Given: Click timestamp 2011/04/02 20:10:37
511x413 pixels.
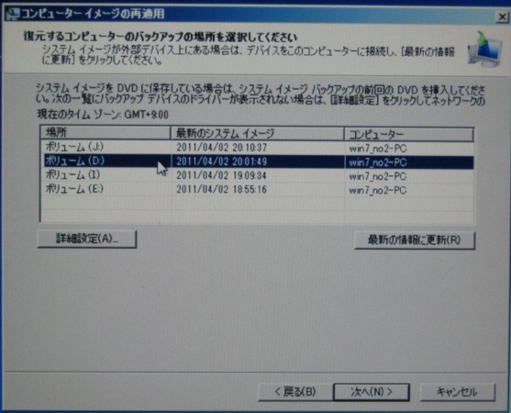Looking at the screenshot, I should [x=222, y=148].
